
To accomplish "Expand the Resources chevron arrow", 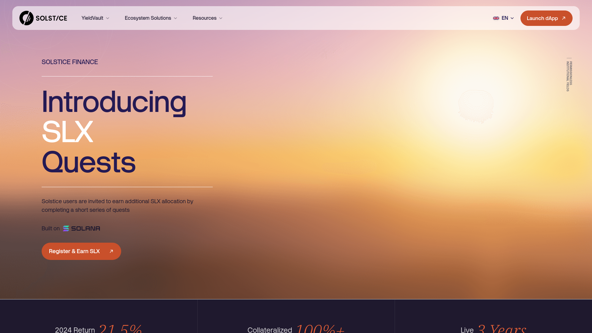I will (221, 18).
